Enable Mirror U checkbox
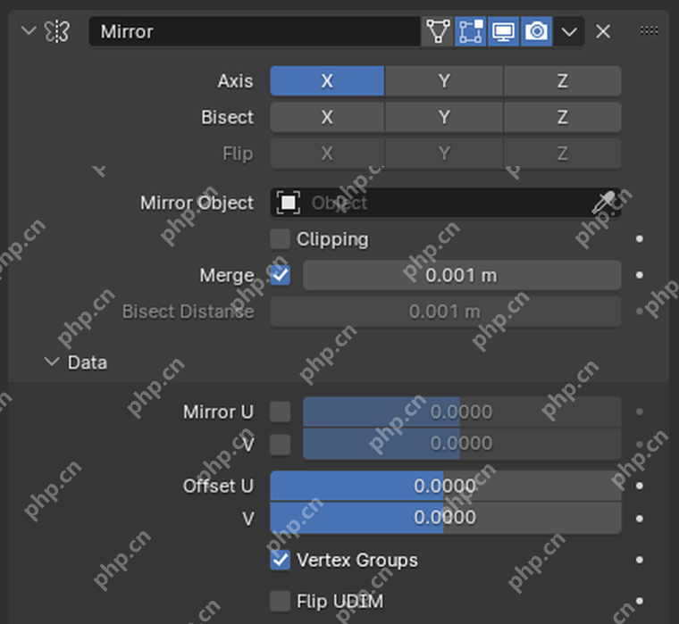 (281, 412)
